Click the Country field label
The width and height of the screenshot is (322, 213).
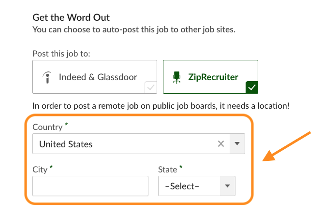(x=47, y=127)
